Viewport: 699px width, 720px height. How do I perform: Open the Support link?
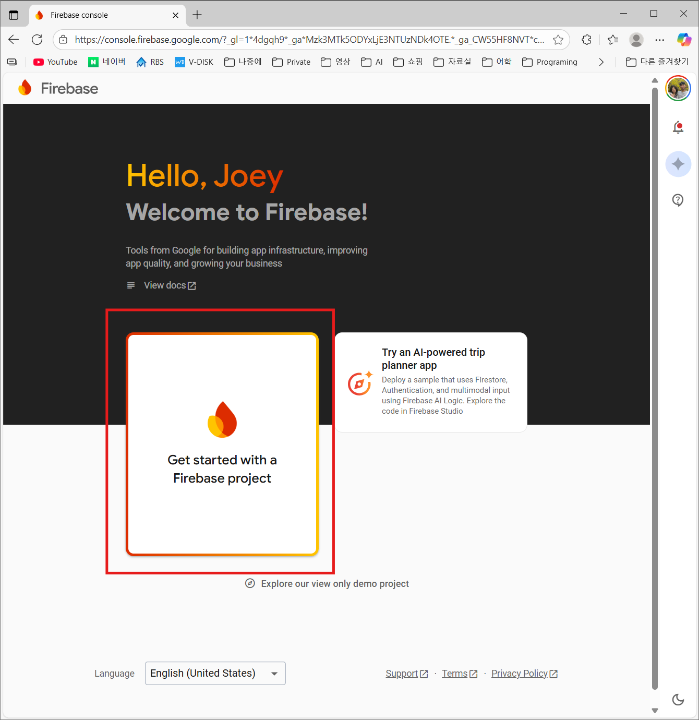(407, 674)
